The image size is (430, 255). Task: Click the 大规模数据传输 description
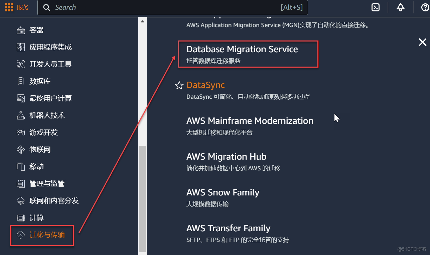[x=207, y=204]
